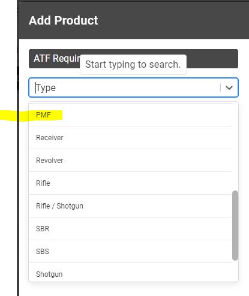
Task: Select the plain Rifle option
Action: (x=130, y=183)
